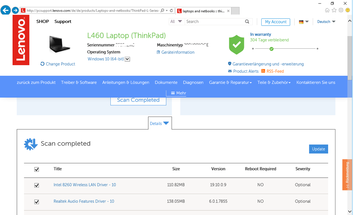The width and height of the screenshot is (353, 215).
Task: Uncheck Intel 8260 Wireless LAN Driver checkbox
Action: tap(37, 185)
